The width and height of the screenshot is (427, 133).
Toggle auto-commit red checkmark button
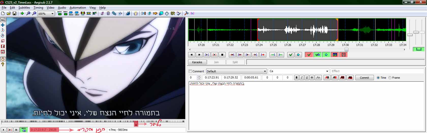pyautogui.click(x=309, y=55)
